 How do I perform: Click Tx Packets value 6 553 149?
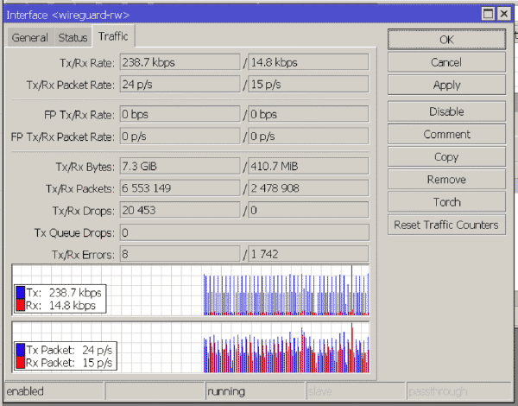(180, 188)
